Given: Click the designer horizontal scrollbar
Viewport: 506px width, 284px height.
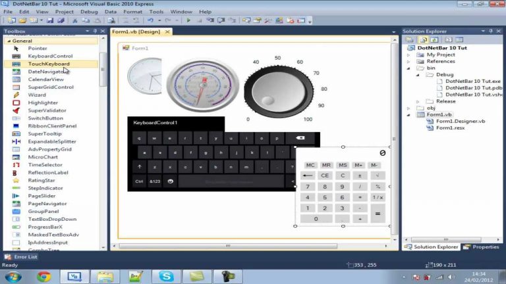Looking at the screenshot, I should (228, 246).
